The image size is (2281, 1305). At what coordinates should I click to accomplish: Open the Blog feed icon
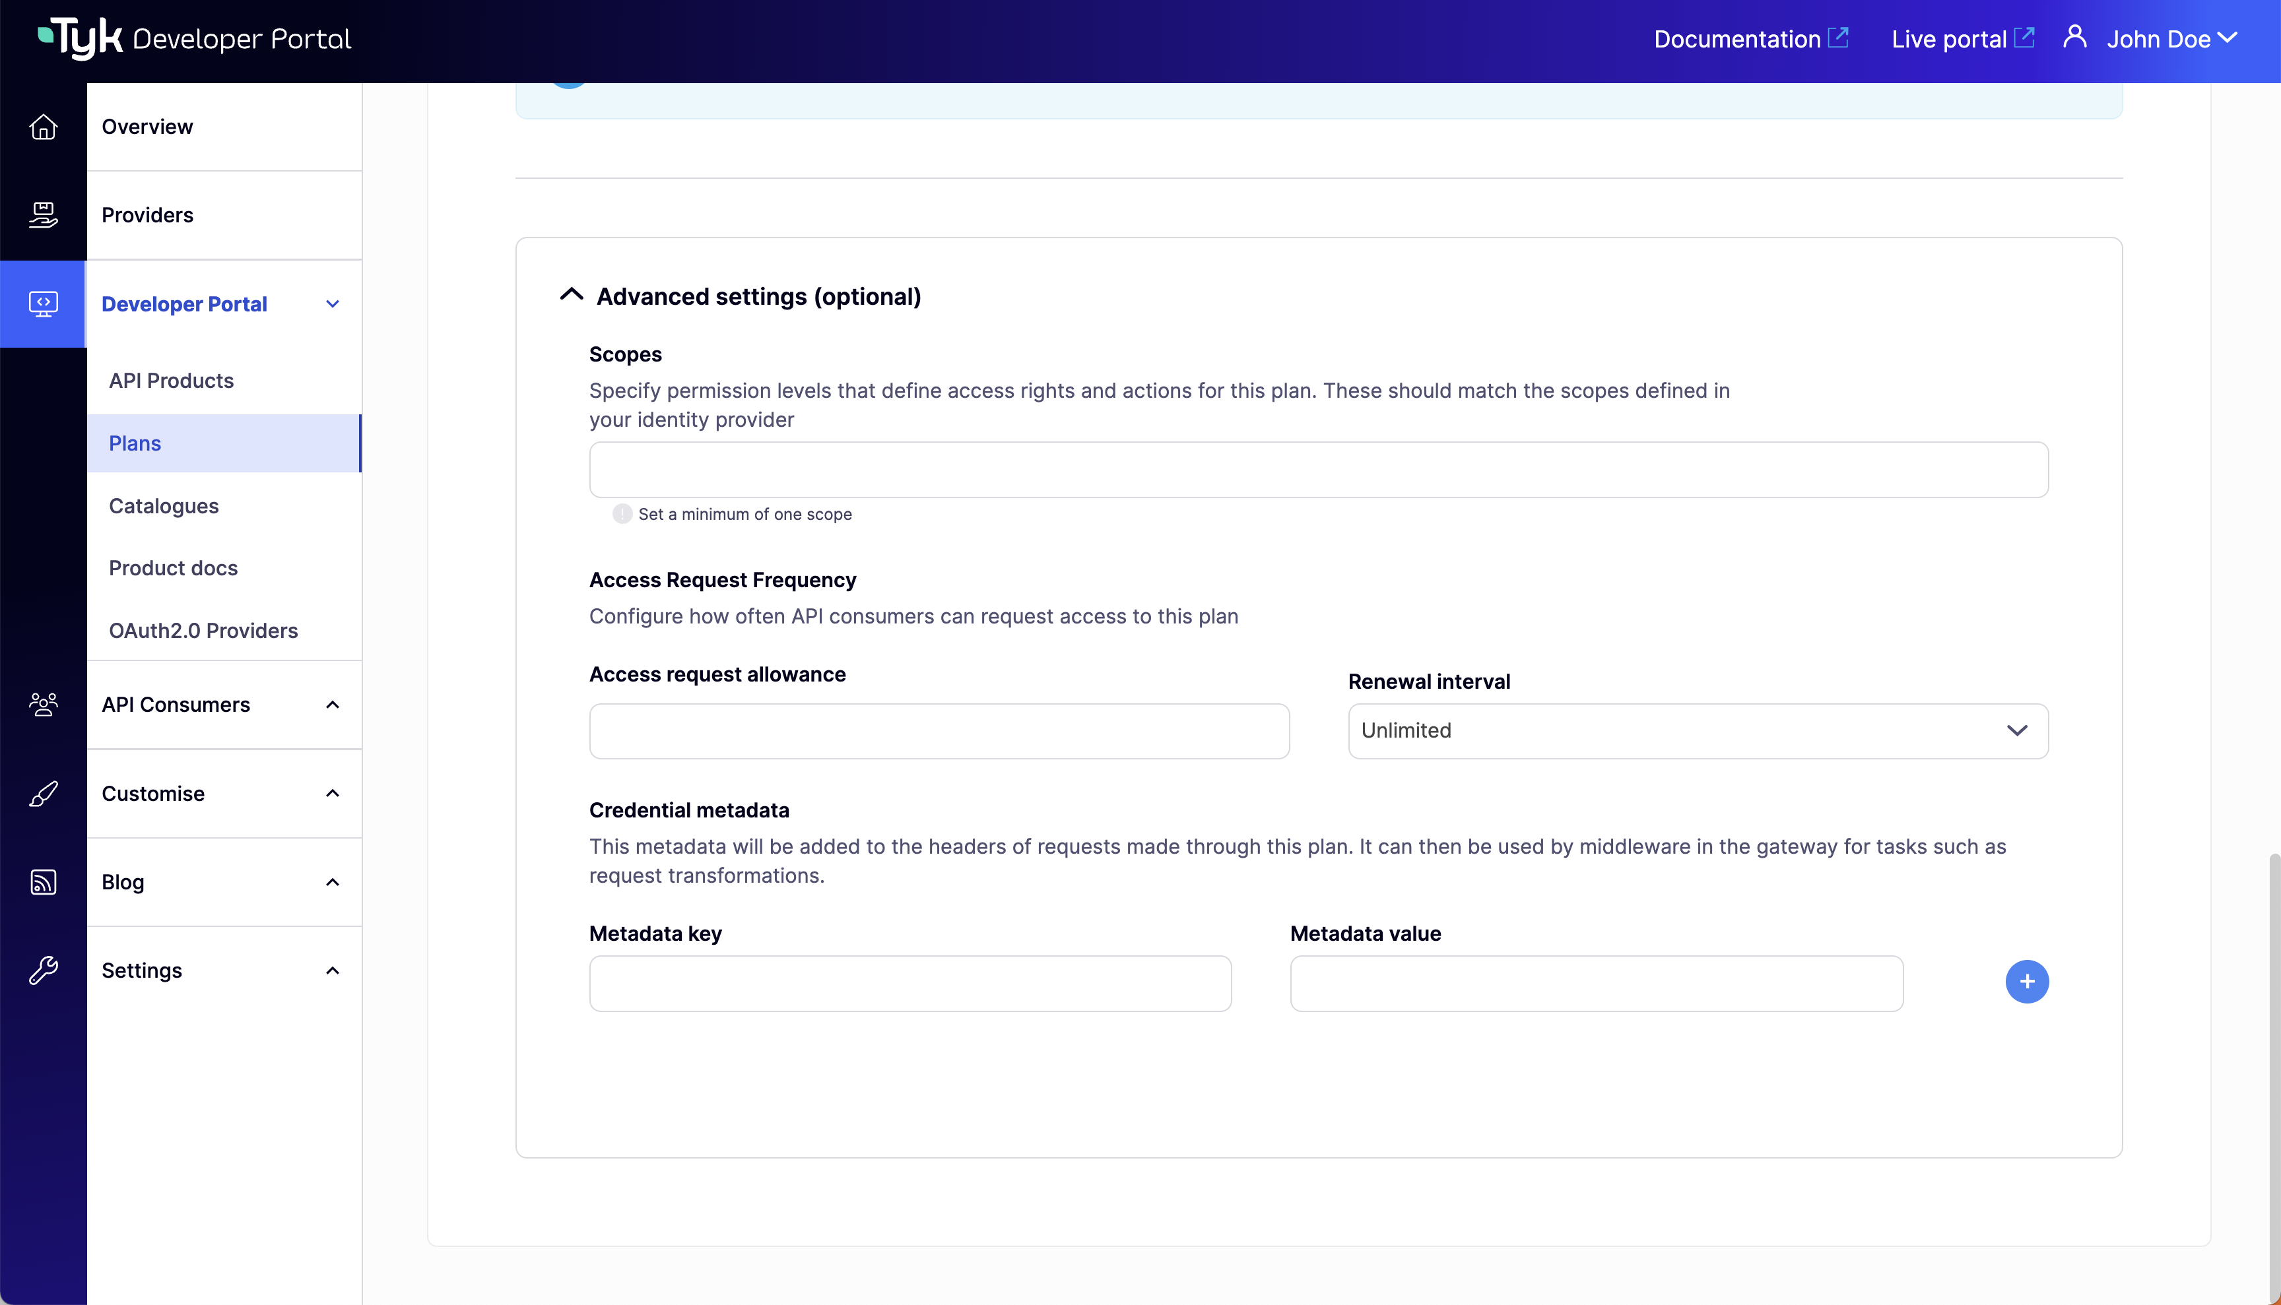[42, 882]
